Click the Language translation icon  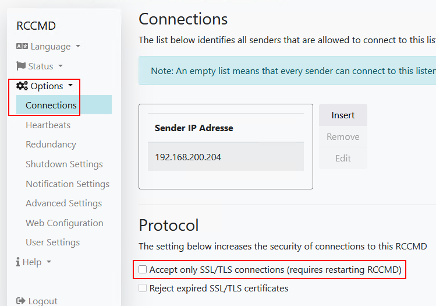click(x=22, y=46)
